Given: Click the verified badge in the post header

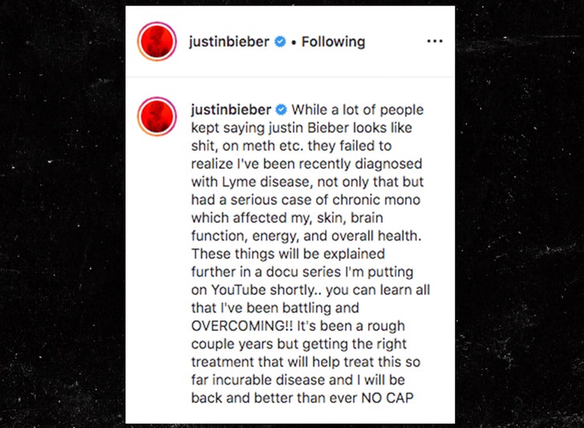Looking at the screenshot, I should coord(280,42).
